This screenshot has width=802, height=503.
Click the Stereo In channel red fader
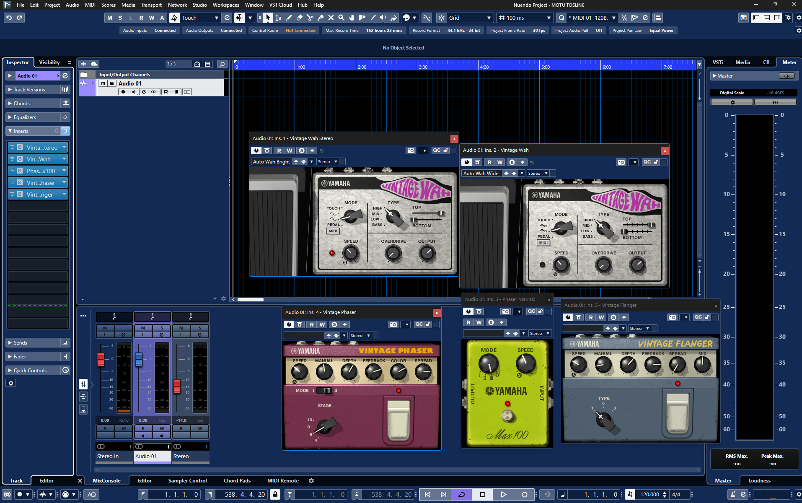[101, 359]
